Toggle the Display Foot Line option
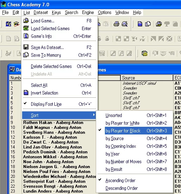181x194 pixels. [x=60, y=104]
